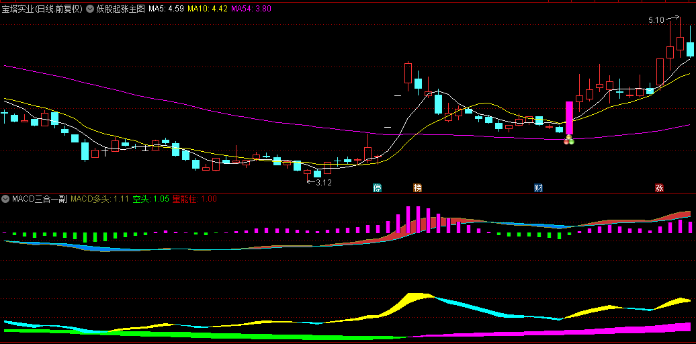Click the 妖股起涨主图 indicator name

pos(121,9)
